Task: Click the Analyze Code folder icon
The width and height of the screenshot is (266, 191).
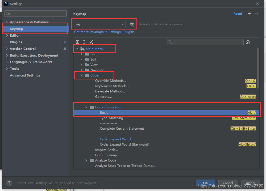Action: tap(92, 160)
